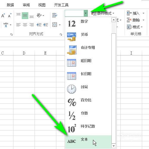The width and height of the screenshot is (149, 149).
Task: Click the format list scroll up arrow
Action: tap(114, 20)
